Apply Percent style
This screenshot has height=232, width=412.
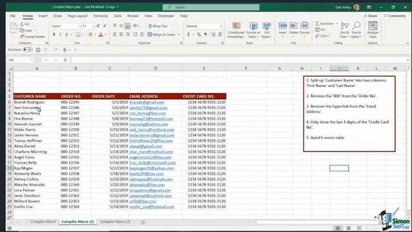[x=199, y=34]
